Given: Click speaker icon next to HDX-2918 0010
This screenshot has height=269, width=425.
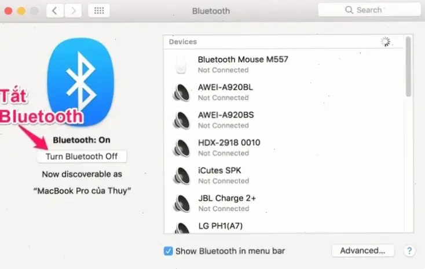Looking at the screenshot, I should tap(181, 148).
